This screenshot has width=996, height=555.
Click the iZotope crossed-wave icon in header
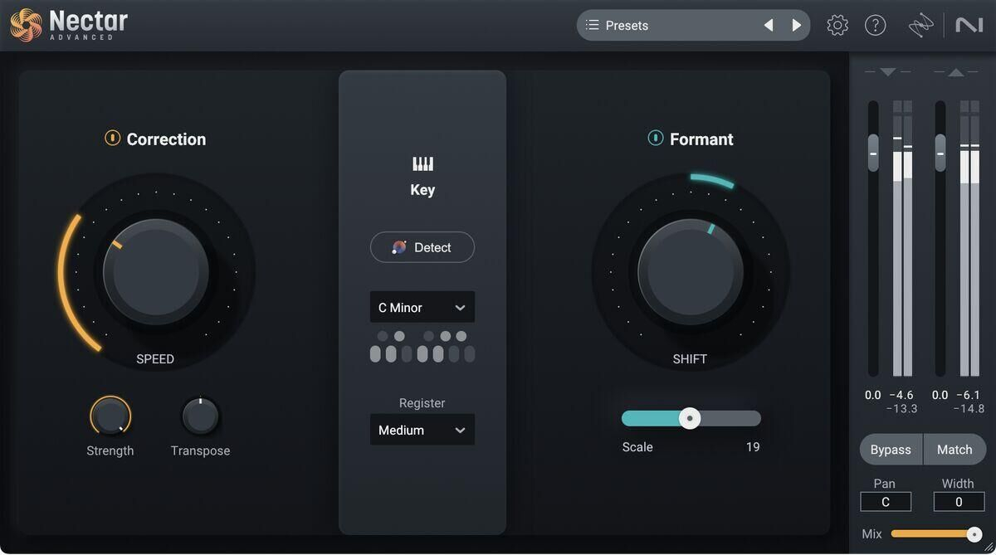click(920, 27)
